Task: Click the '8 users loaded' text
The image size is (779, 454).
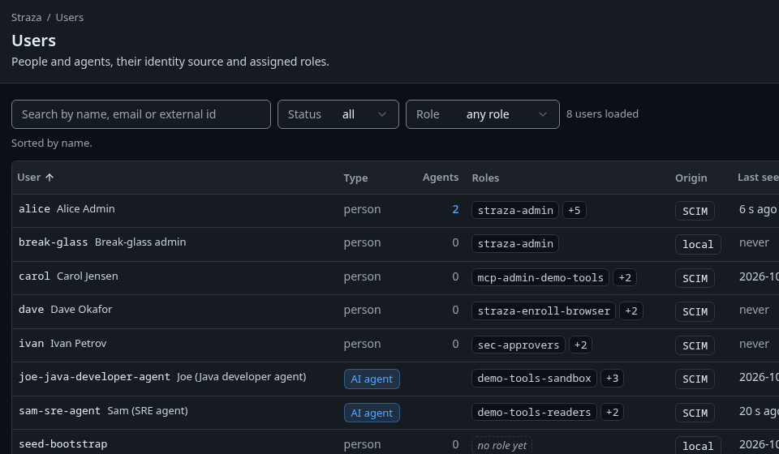Action: coord(602,114)
